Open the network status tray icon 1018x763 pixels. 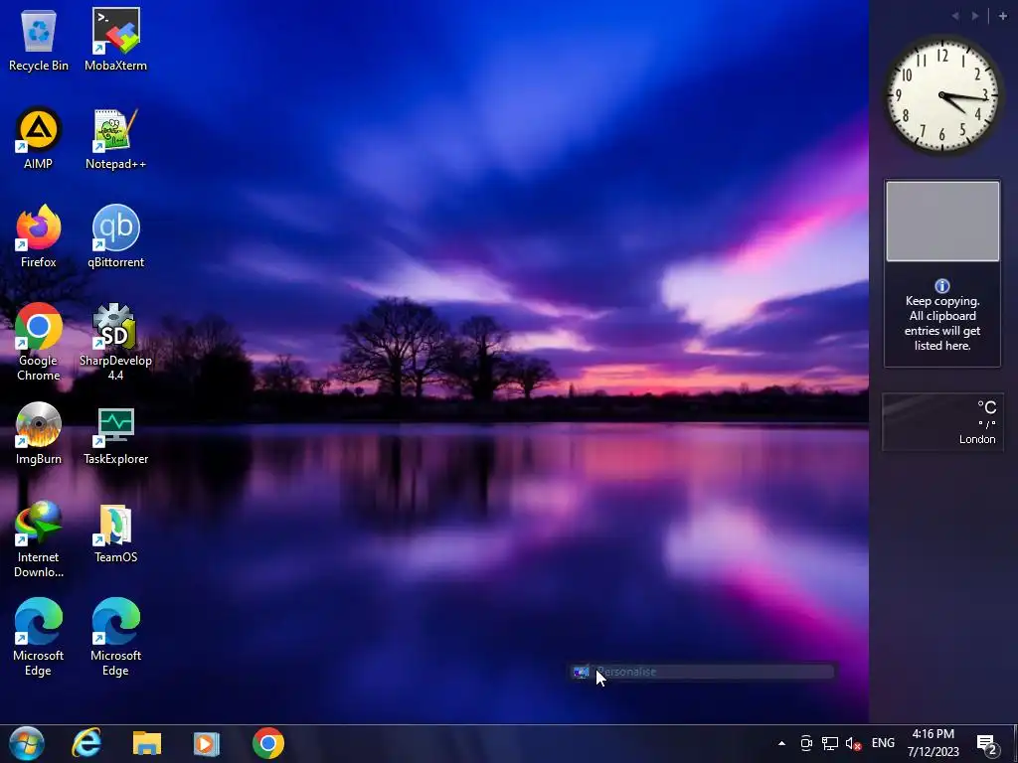coord(830,743)
